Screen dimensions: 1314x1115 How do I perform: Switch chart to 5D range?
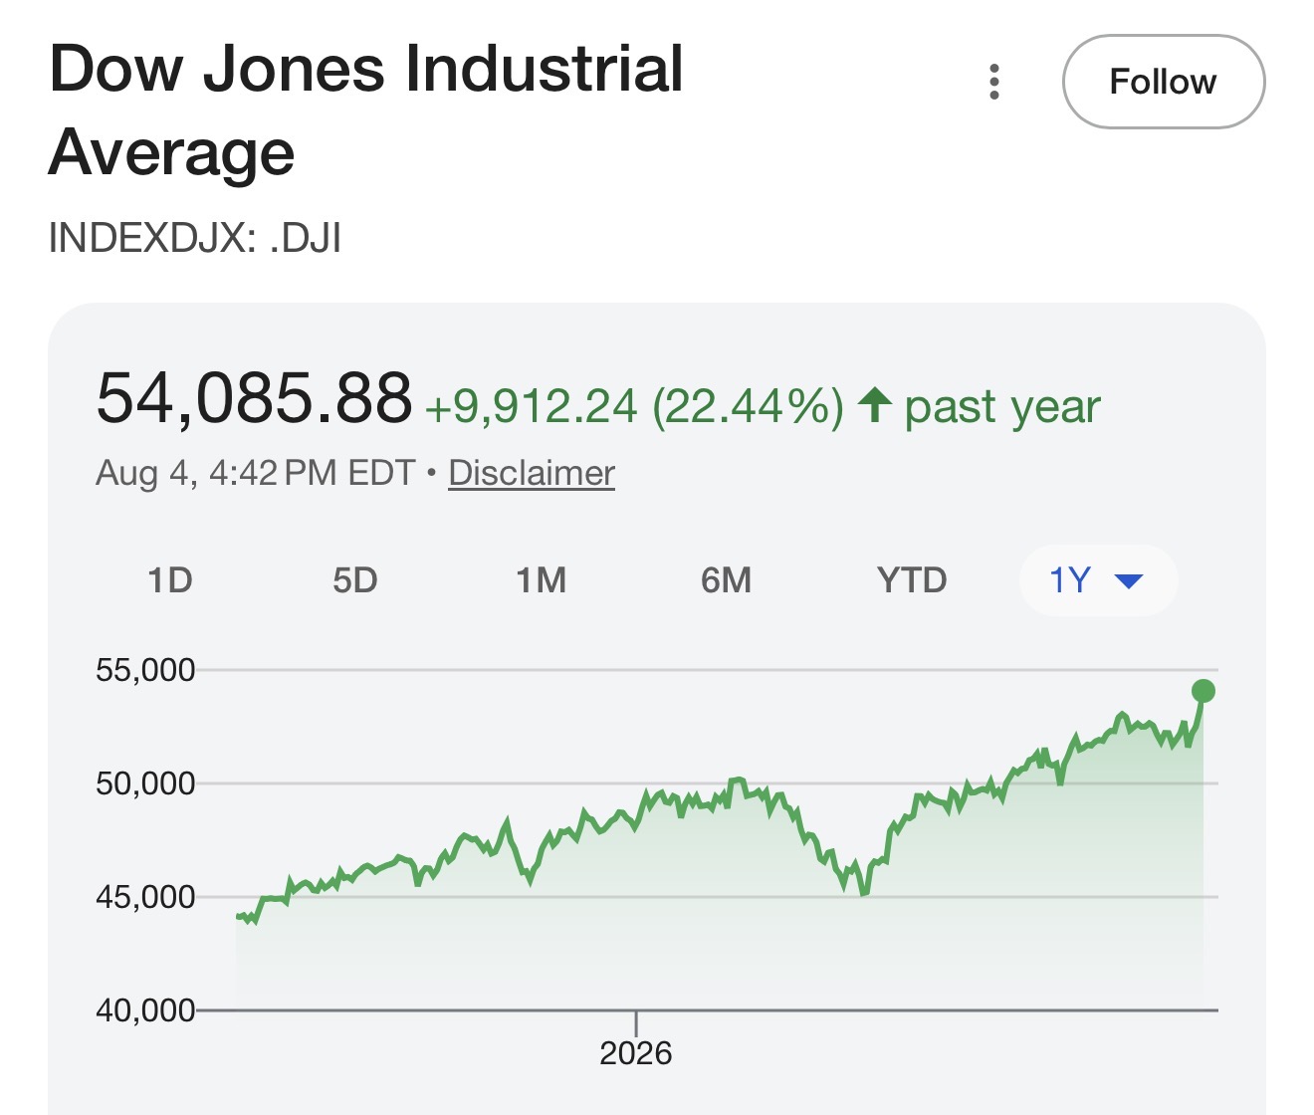pyautogui.click(x=355, y=579)
